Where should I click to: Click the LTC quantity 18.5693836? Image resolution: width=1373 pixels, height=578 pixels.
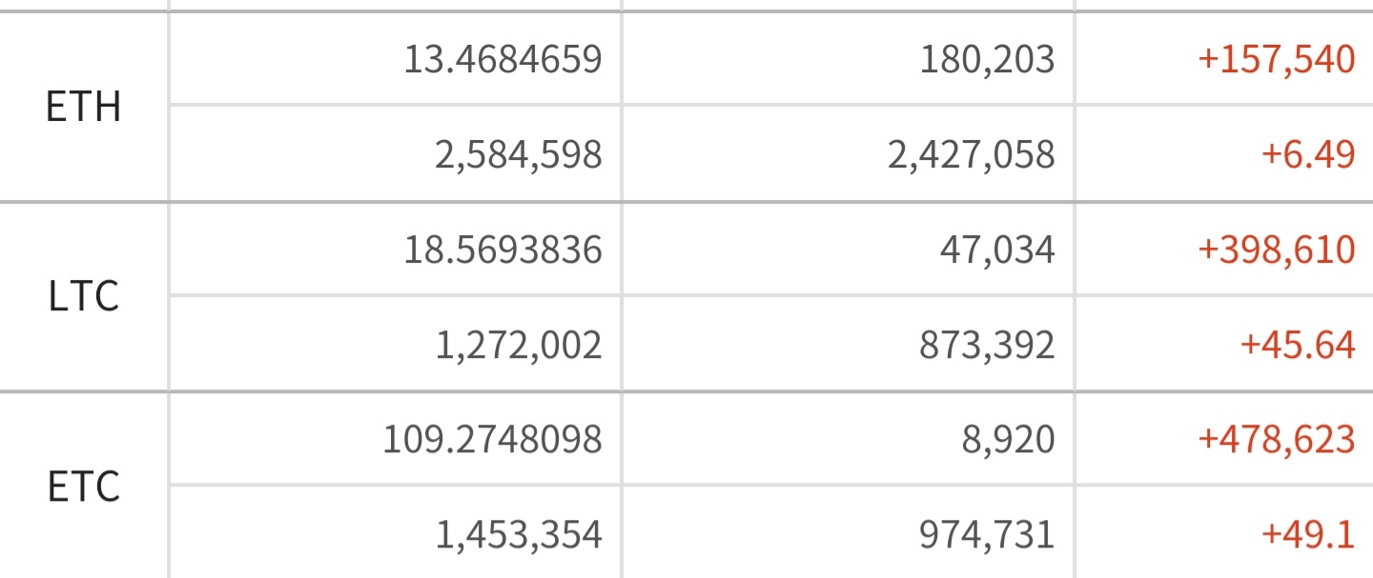pyautogui.click(x=502, y=250)
